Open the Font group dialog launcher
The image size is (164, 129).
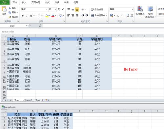[64, 21]
